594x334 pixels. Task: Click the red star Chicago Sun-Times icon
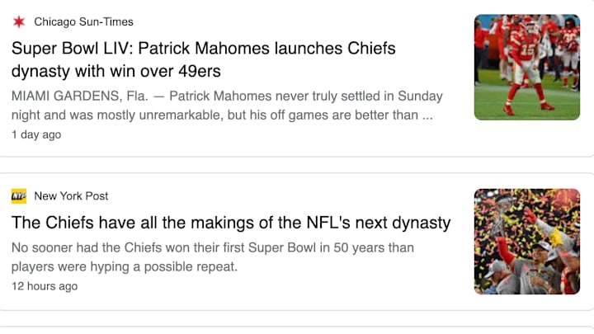tap(18, 21)
